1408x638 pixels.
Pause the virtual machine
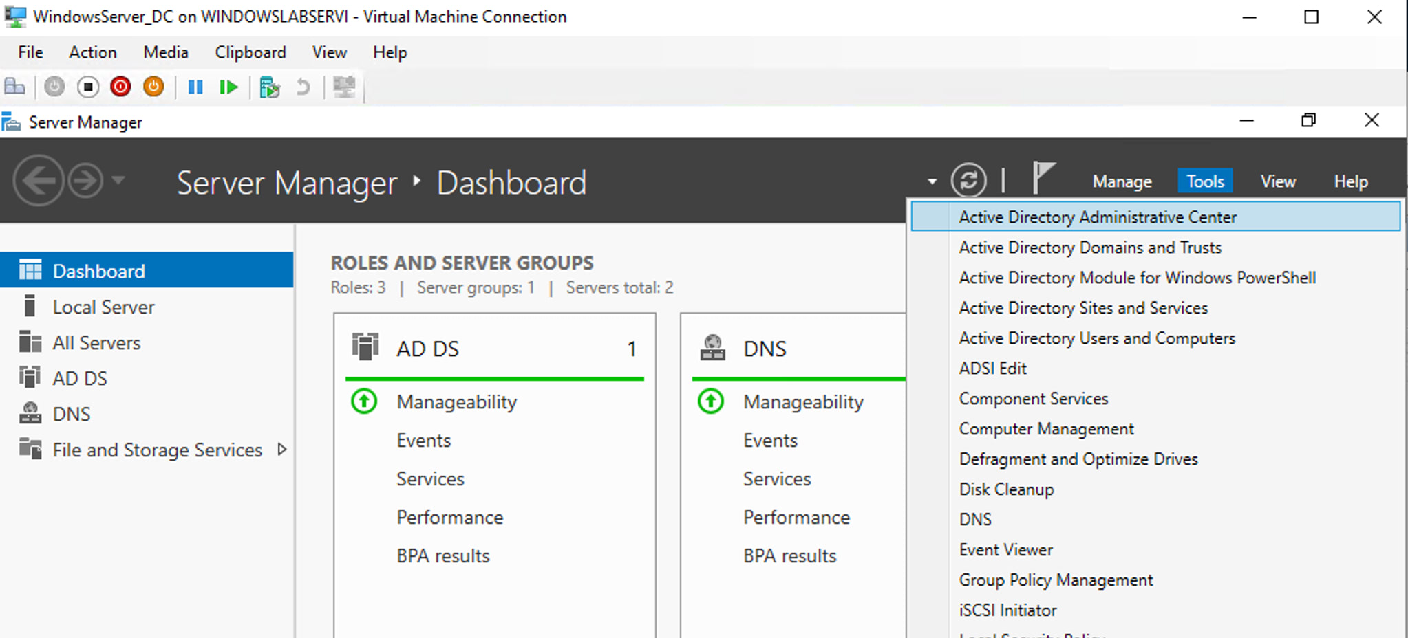(x=195, y=87)
